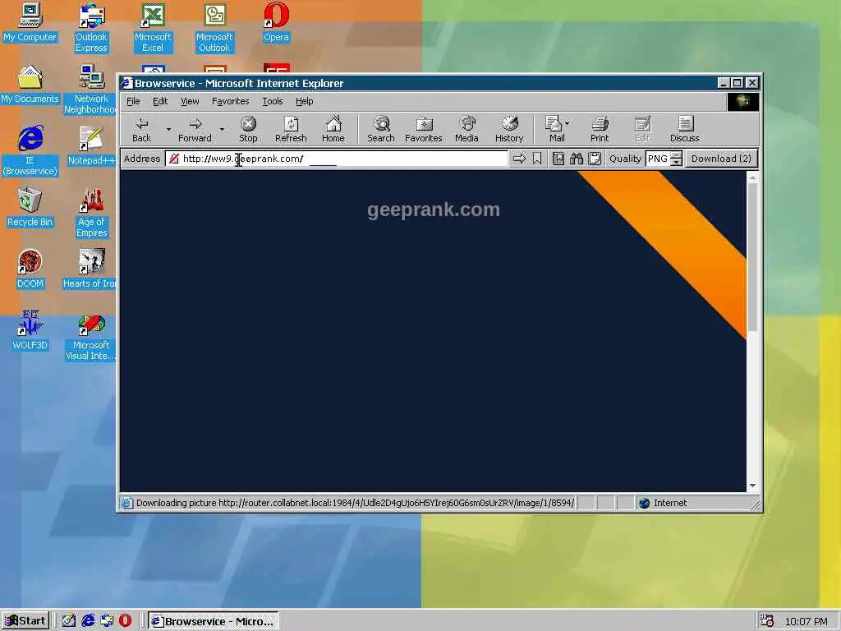
Task: Click the vertical scrollbar thumb
Action: pos(752,257)
